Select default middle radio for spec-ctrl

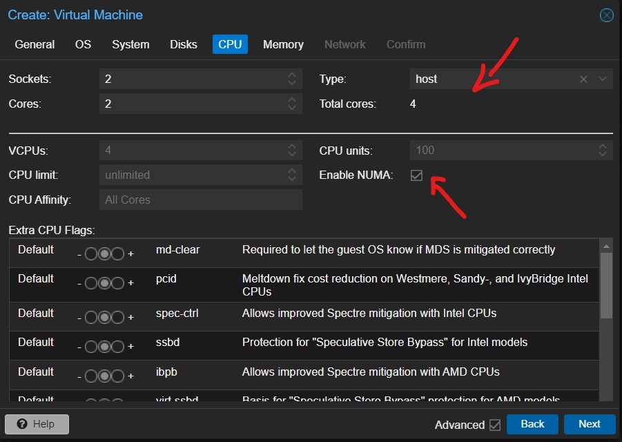click(104, 317)
